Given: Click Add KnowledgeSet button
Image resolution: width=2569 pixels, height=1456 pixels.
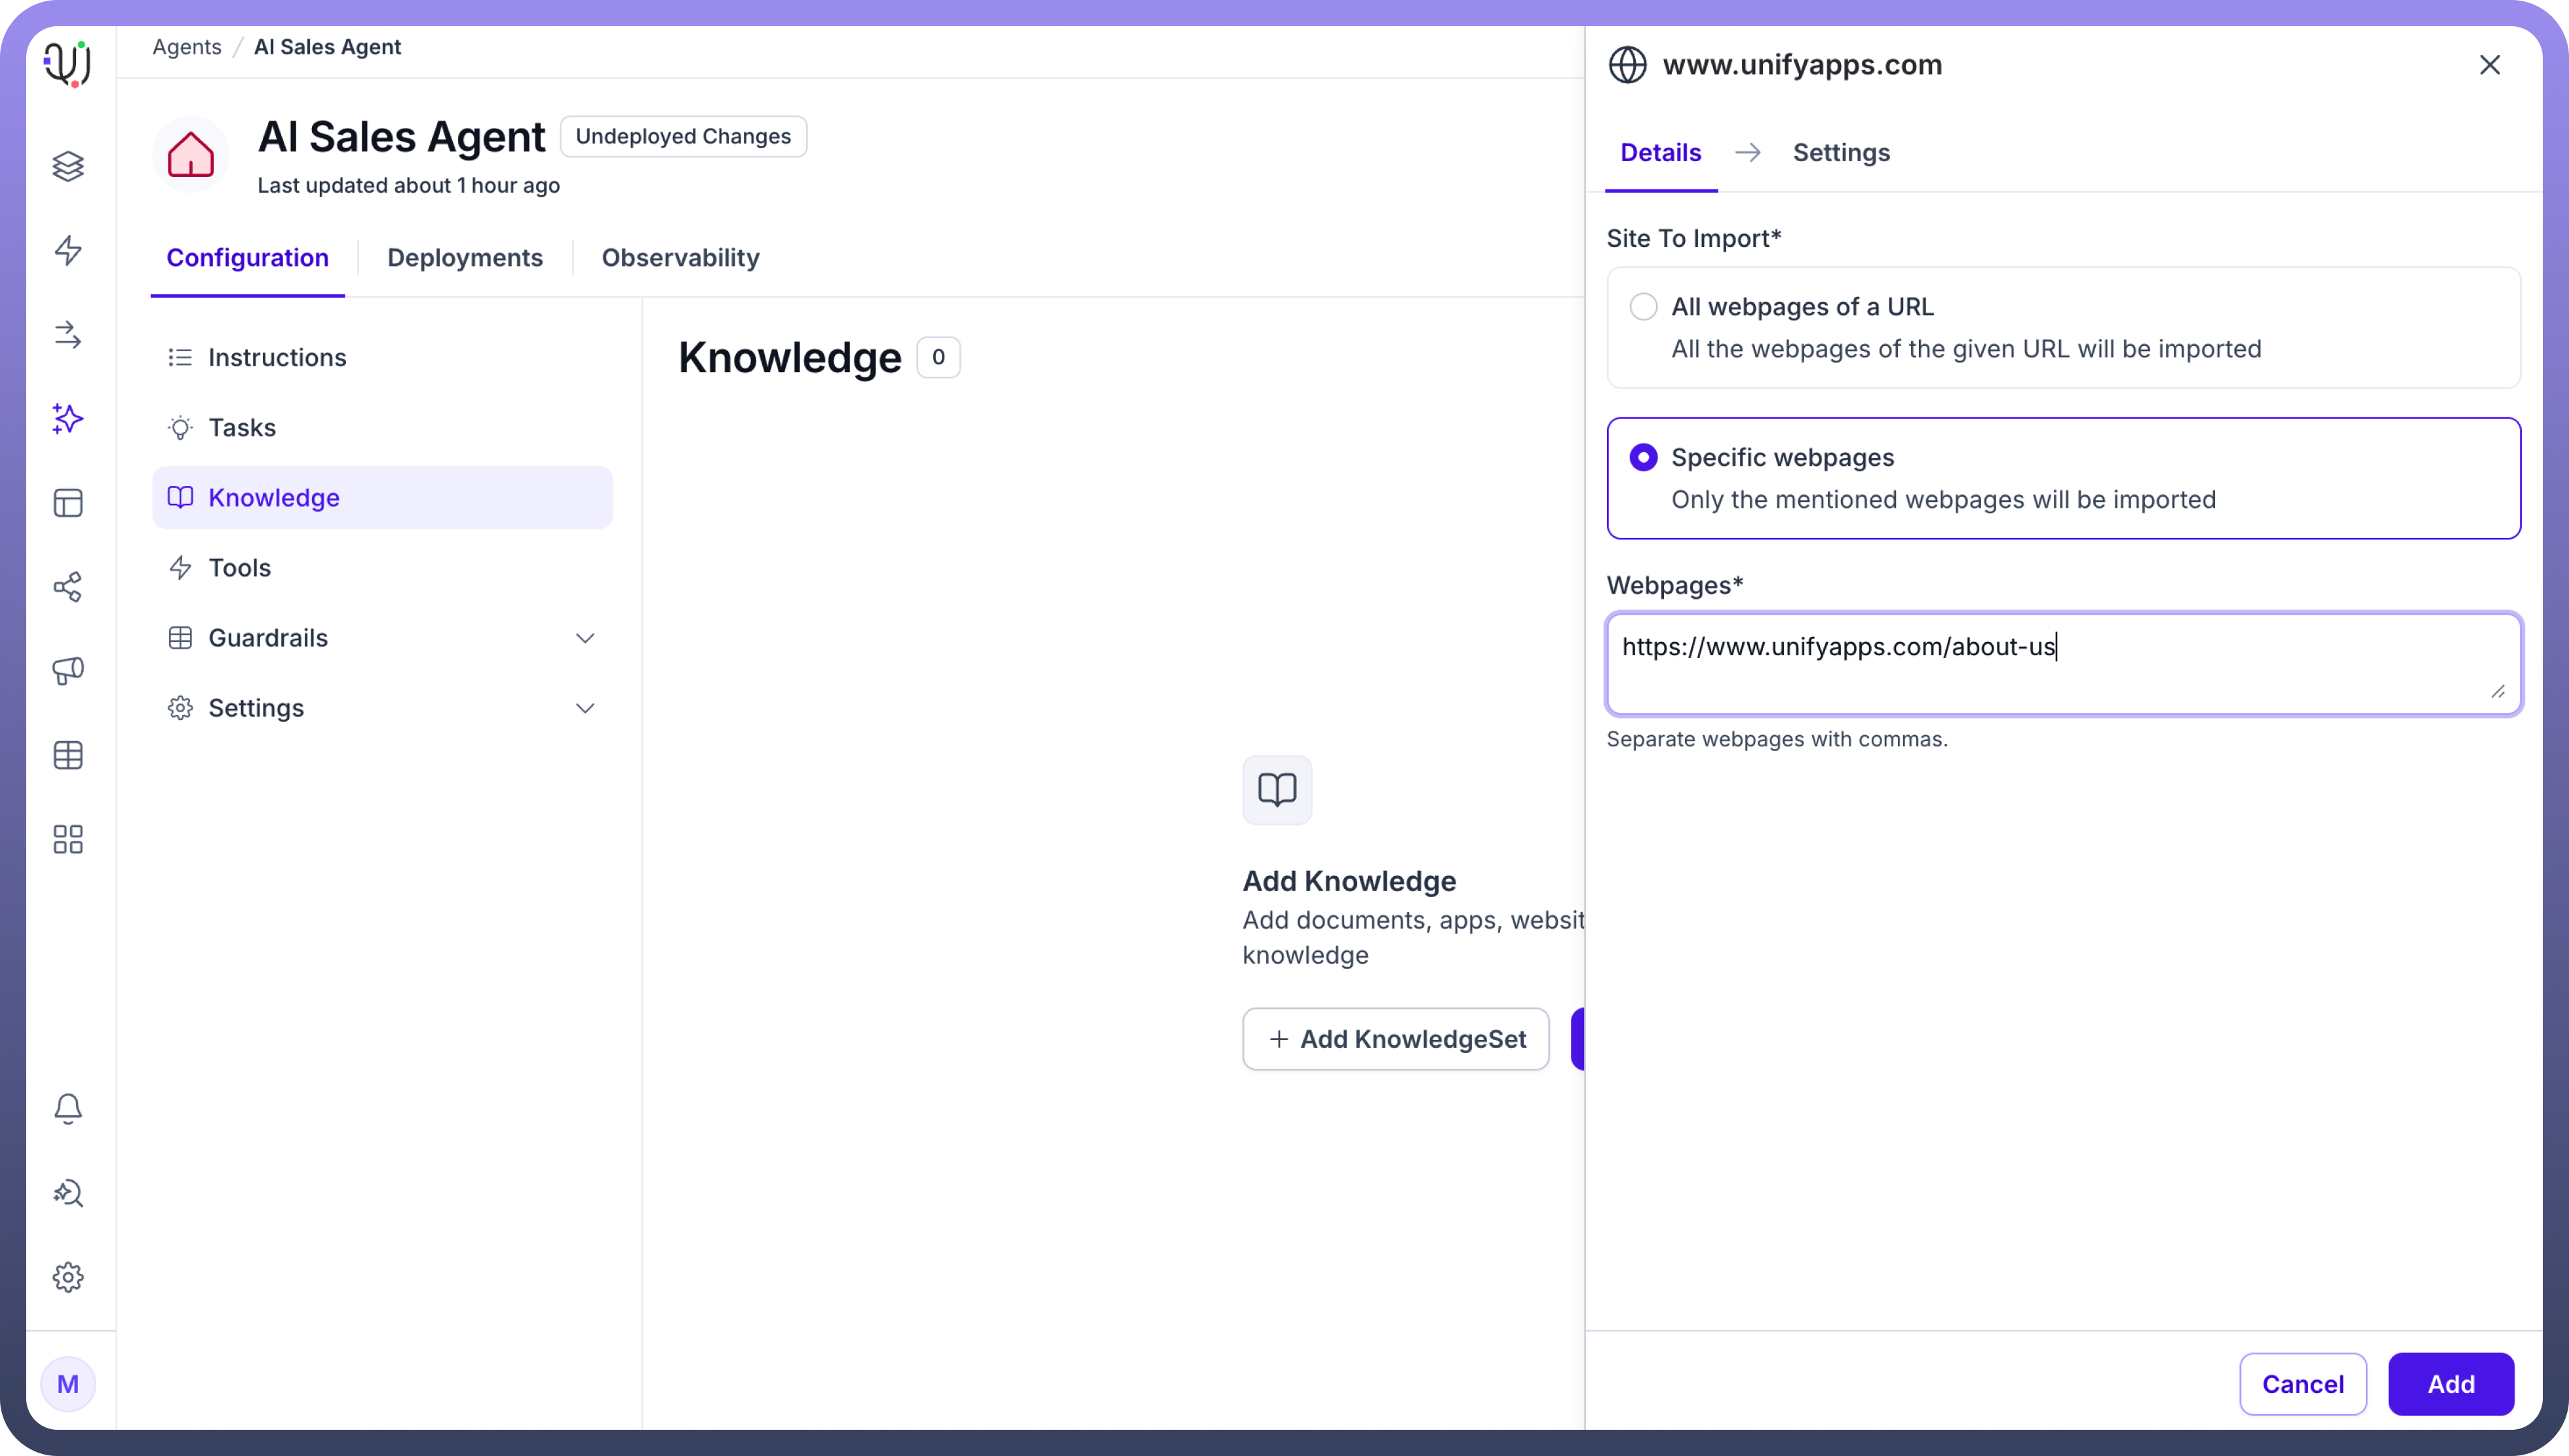Looking at the screenshot, I should pyautogui.click(x=1396, y=1039).
